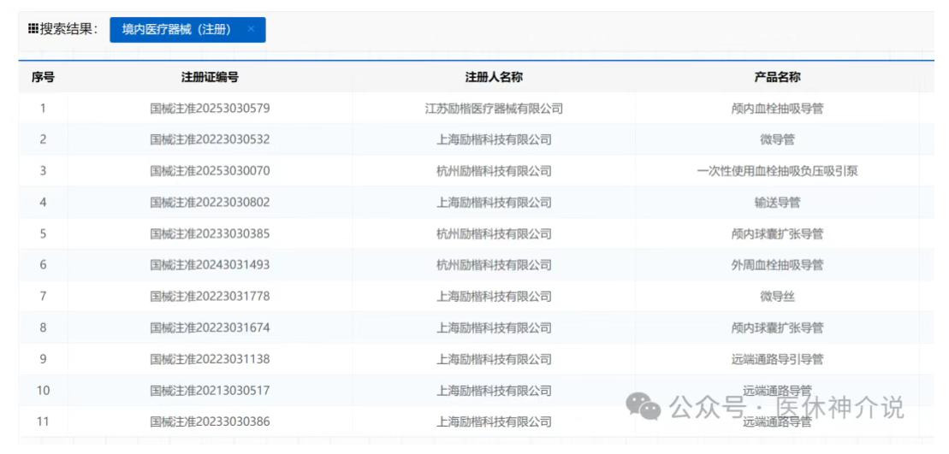
Task: Remove the 境内医疗器械（注册） filter with its X
Action: coord(252,29)
